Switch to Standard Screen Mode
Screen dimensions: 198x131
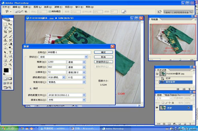pos(5,83)
